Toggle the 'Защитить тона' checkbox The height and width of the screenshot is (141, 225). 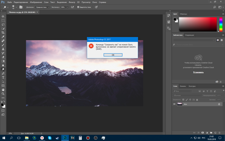(78, 7)
